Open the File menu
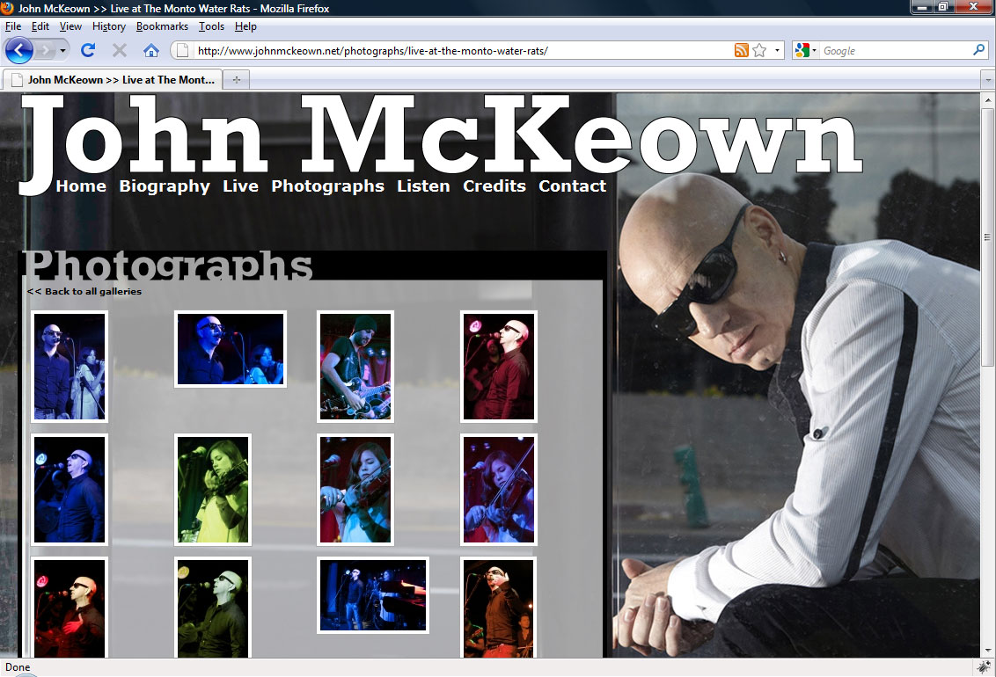The height and width of the screenshot is (677, 996). [x=13, y=26]
